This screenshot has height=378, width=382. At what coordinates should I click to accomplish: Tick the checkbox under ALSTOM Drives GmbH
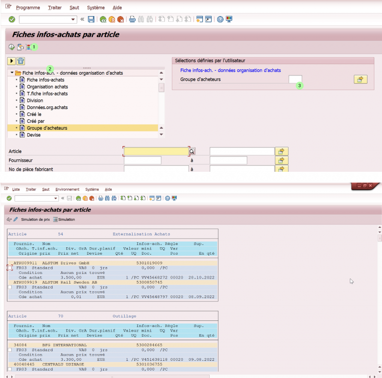(x=10, y=268)
